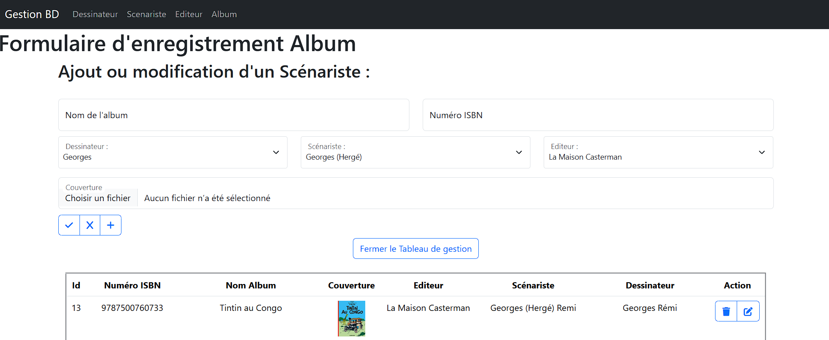Click the plus add icon button
The height and width of the screenshot is (340, 829).
[110, 225]
